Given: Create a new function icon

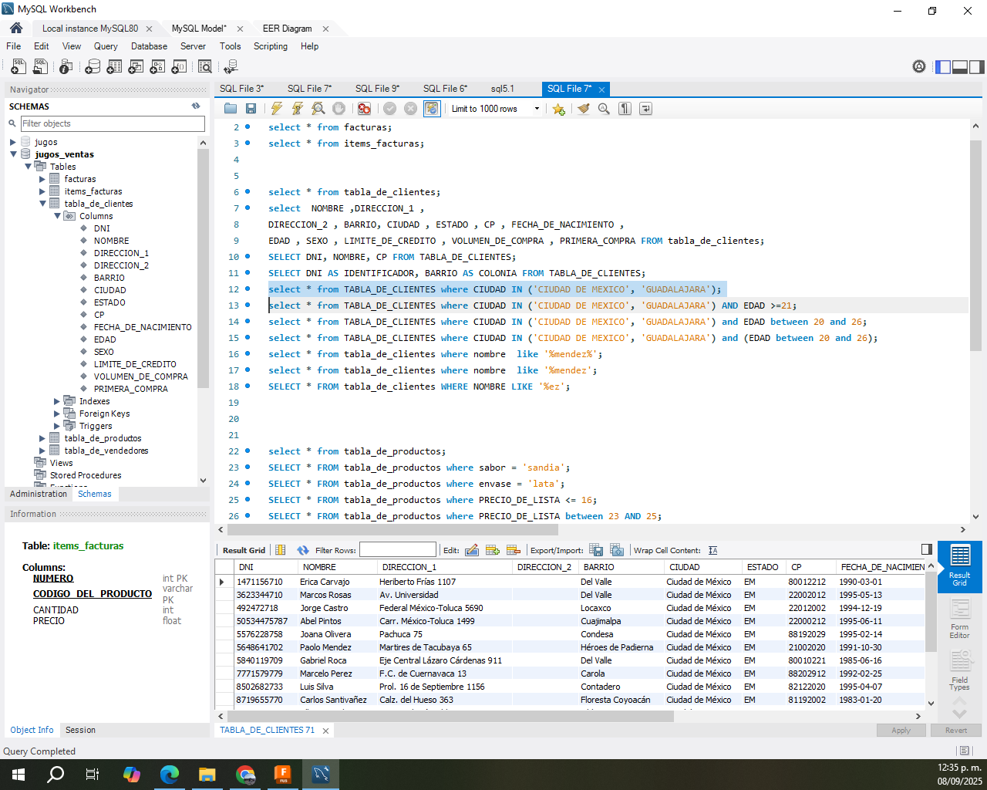Looking at the screenshot, I should point(179,67).
